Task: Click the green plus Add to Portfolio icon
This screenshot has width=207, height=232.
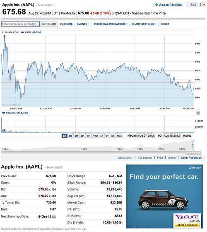Action: (156, 5)
